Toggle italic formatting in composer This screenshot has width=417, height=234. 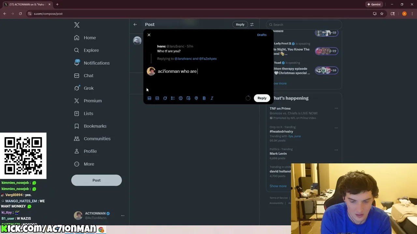click(x=212, y=98)
